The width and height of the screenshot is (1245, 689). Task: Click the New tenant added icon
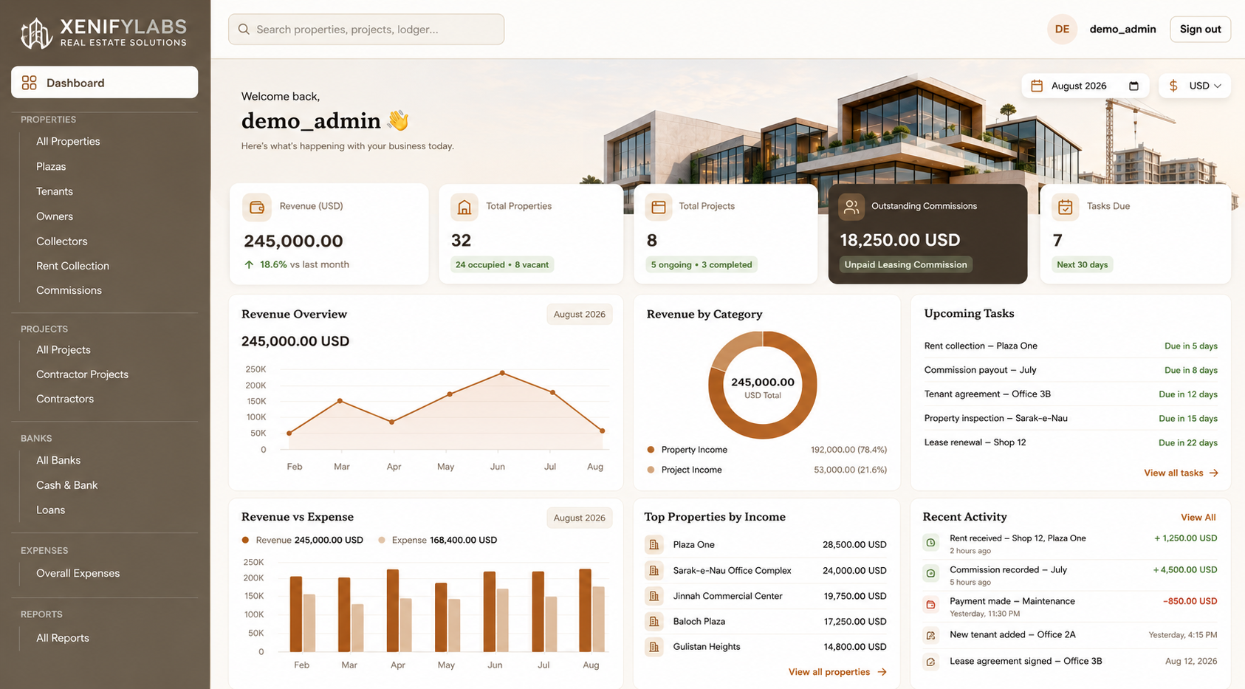pos(931,635)
